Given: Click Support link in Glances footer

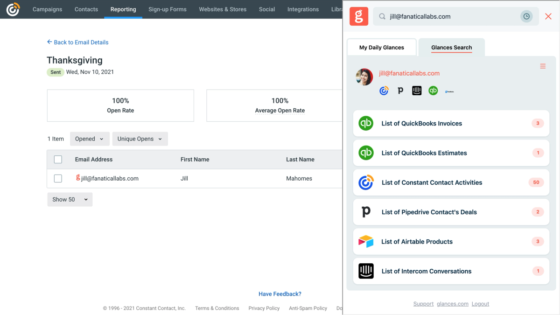Looking at the screenshot, I should (423, 304).
